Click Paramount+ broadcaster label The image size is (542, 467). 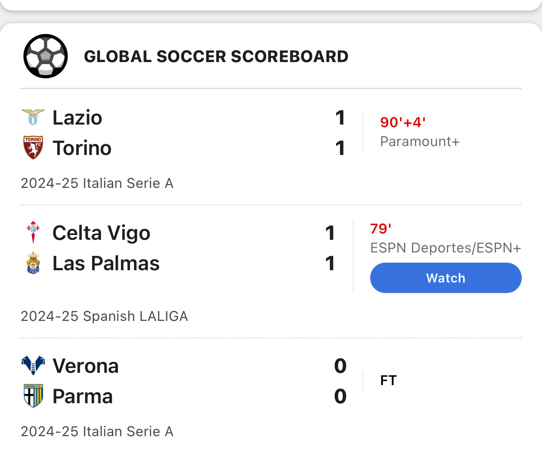point(420,141)
